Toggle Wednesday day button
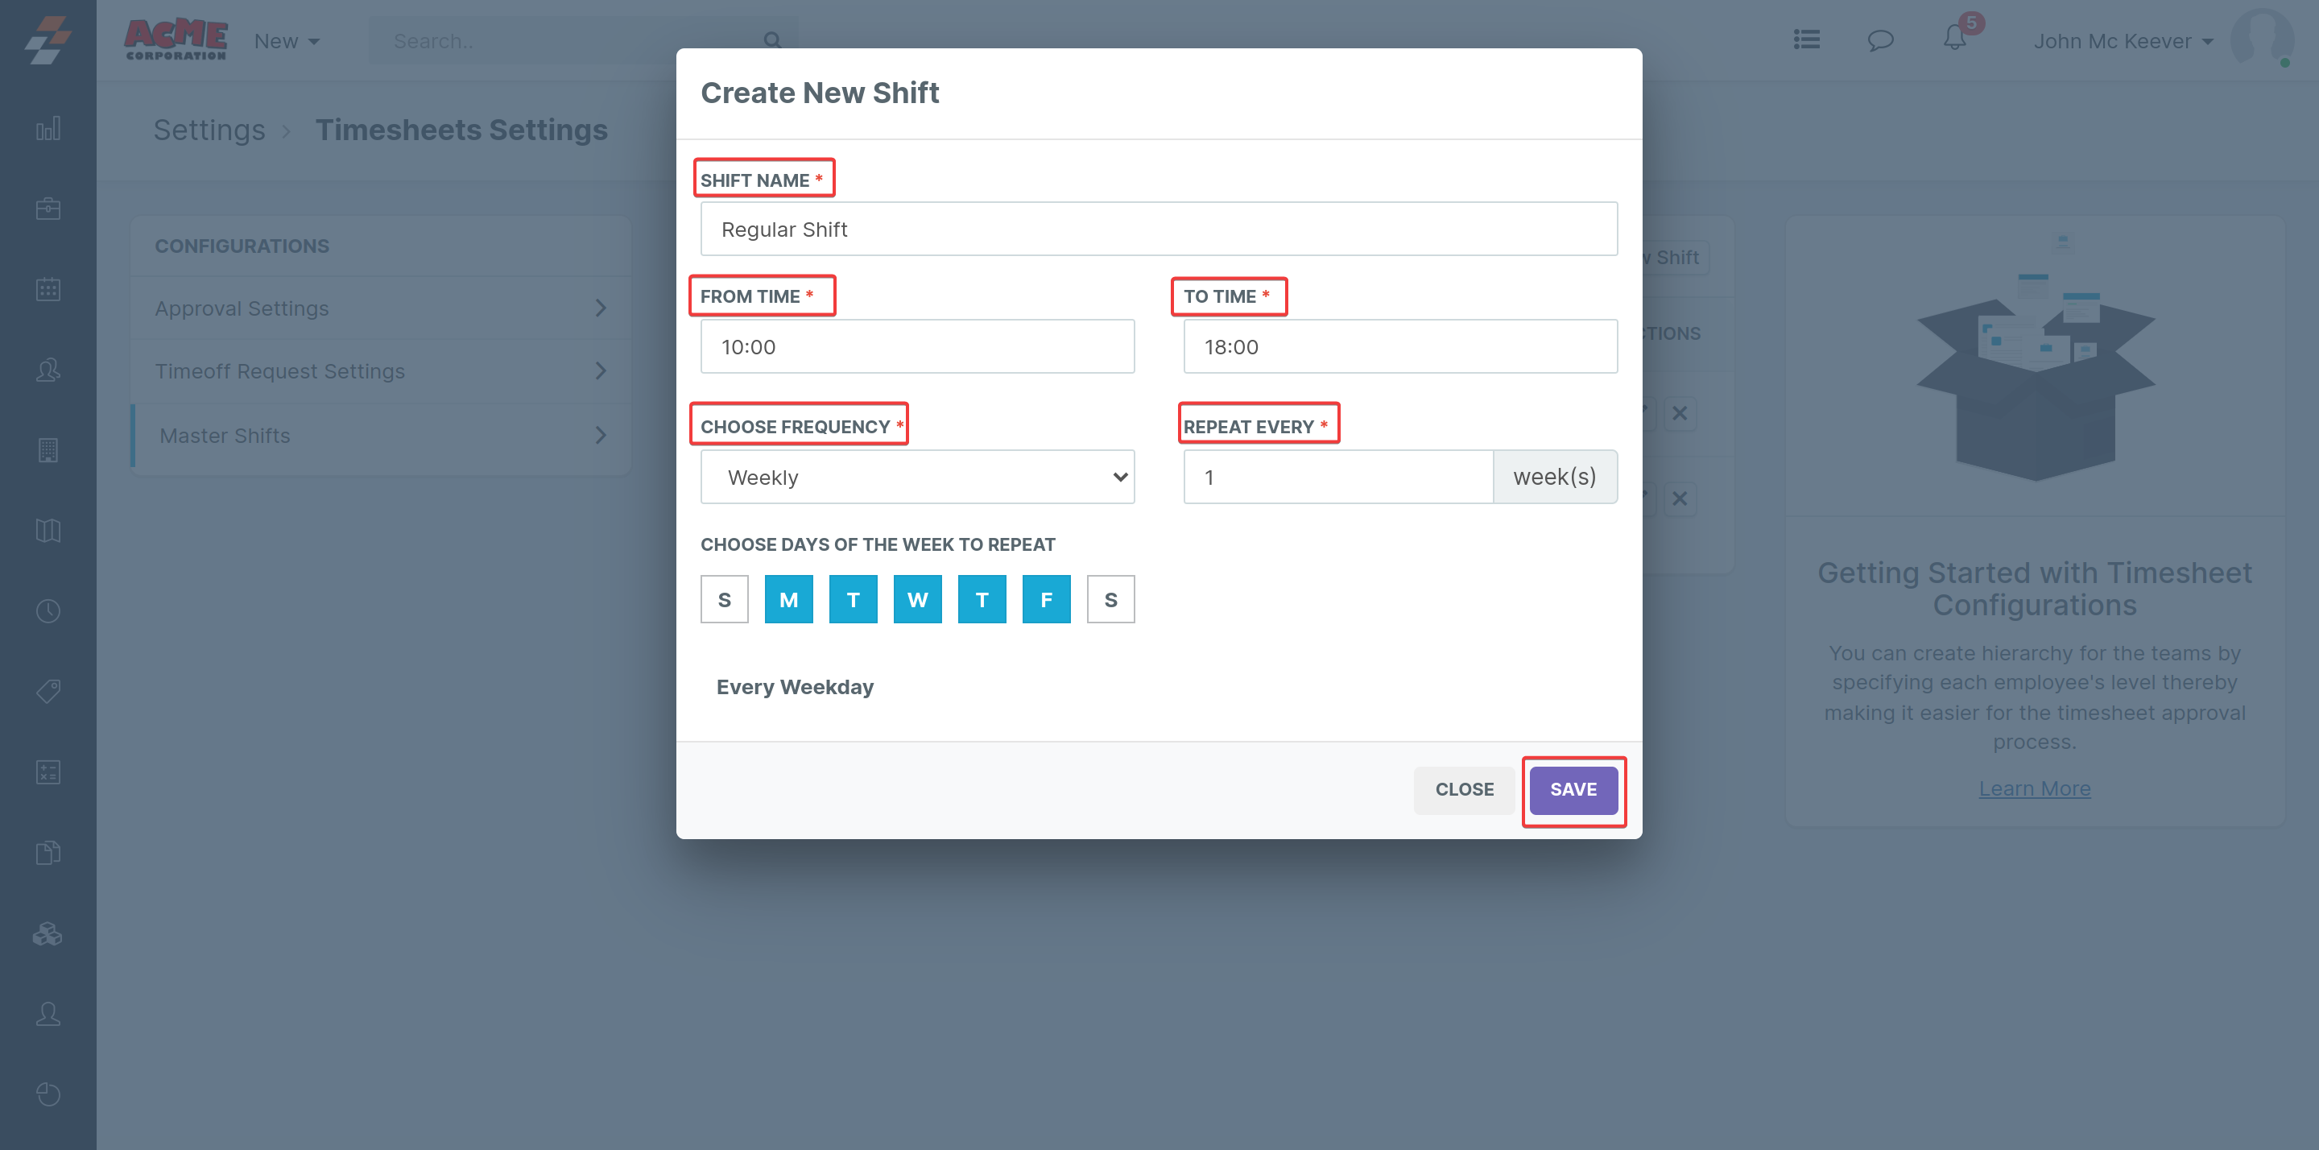This screenshot has height=1150, width=2319. tap(916, 600)
